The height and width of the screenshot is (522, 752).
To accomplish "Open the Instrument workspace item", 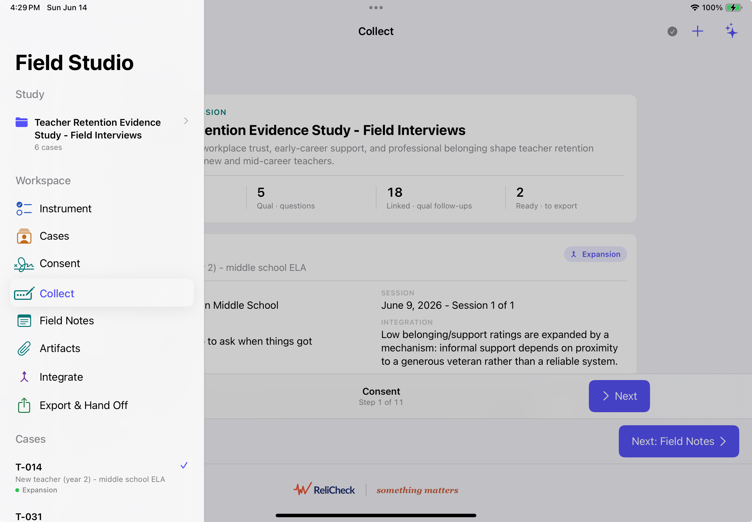I will pos(102,208).
